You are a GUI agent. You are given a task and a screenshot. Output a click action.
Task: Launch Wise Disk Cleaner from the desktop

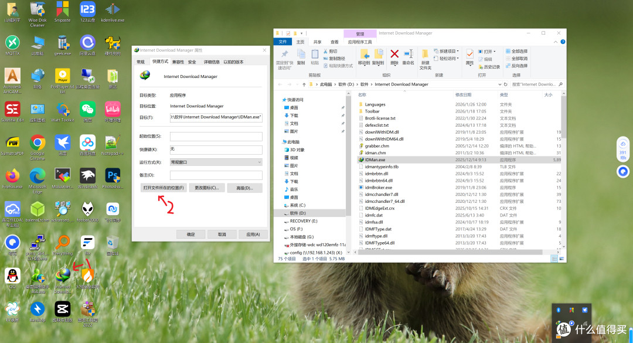pyautogui.click(x=37, y=14)
